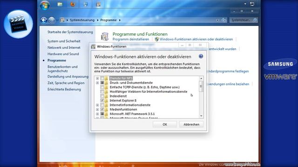
Task: Open Benutzerkonten und Jugendschutz category
Action: tap(62, 69)
